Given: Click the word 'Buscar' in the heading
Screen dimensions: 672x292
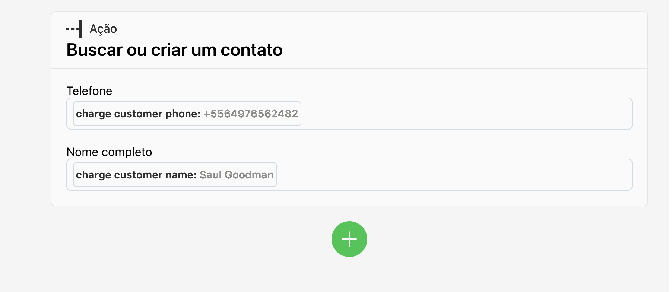Looking at the screenshot, I should (94, 50).
